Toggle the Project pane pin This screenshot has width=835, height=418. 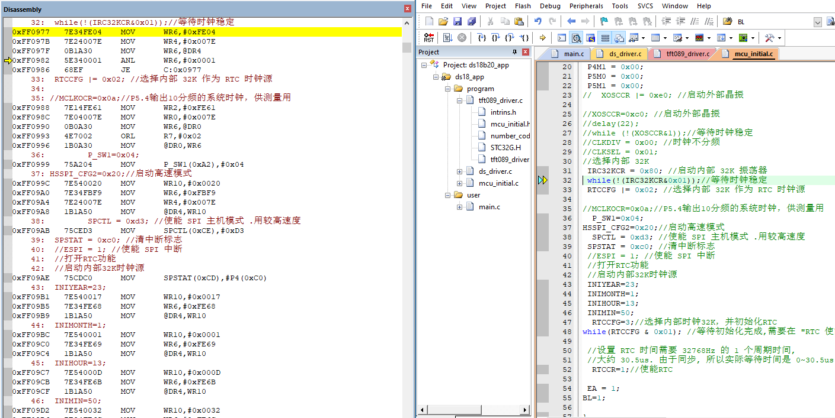(515, 52)
